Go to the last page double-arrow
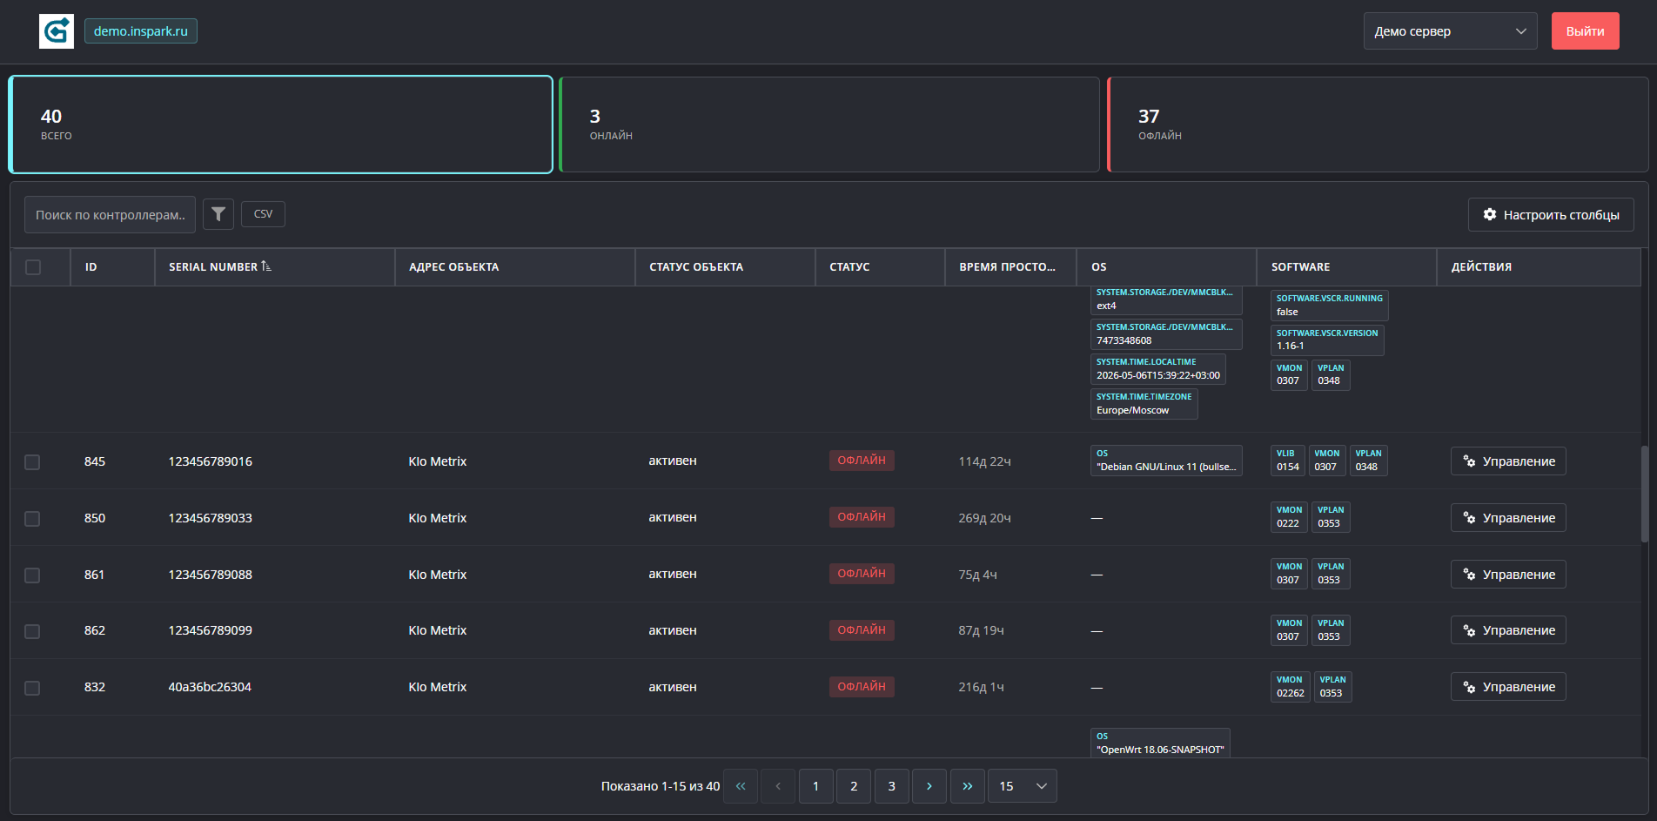1657x821 pixels. tap(968, 786)
